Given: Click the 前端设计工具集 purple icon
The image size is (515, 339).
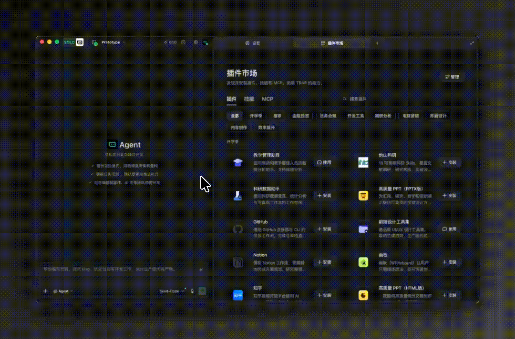Looking at the screenshot, I should click(363, 229).
